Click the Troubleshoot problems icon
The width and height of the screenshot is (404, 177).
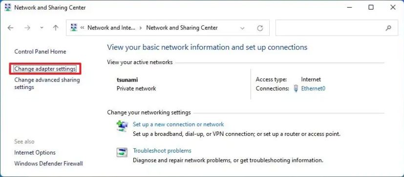(122, 153)
